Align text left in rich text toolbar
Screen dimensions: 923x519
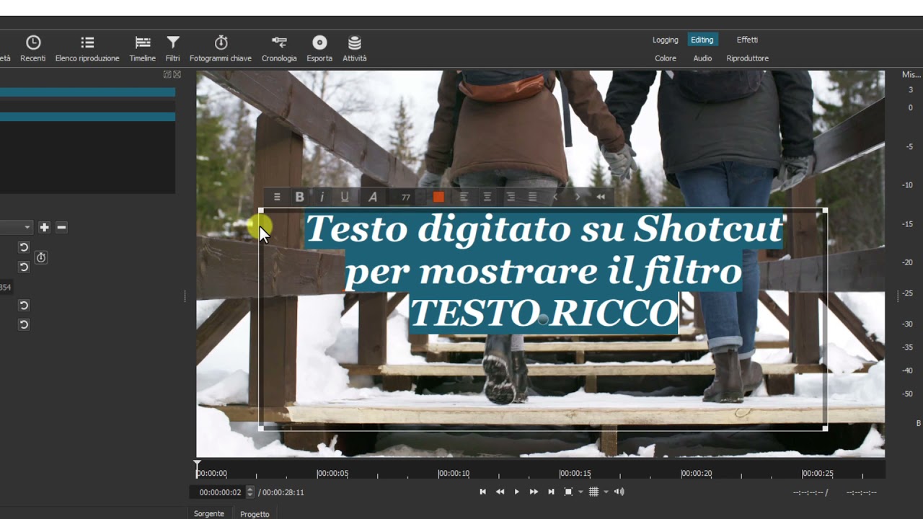coord(464,197)
